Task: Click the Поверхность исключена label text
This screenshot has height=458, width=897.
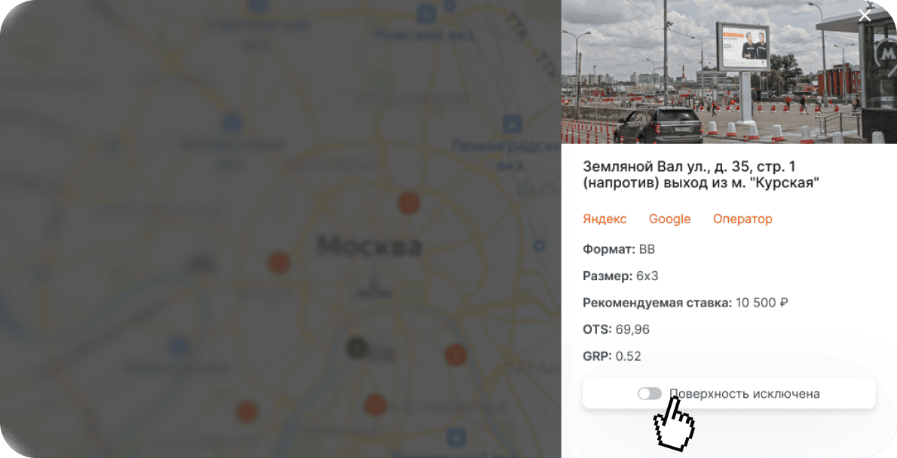Action: (x=744, y=393)
